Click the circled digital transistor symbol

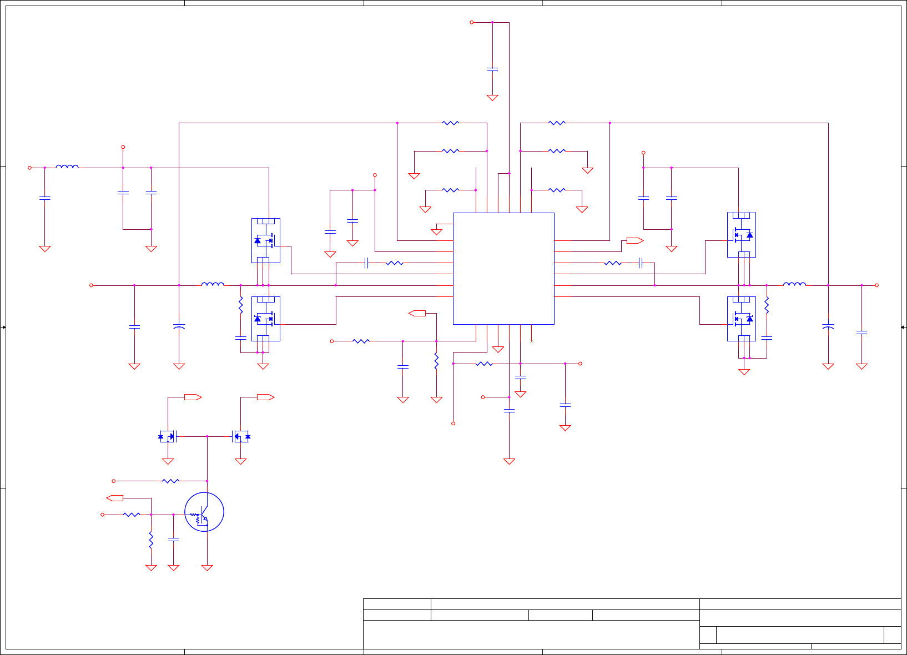tap(204, 512)
